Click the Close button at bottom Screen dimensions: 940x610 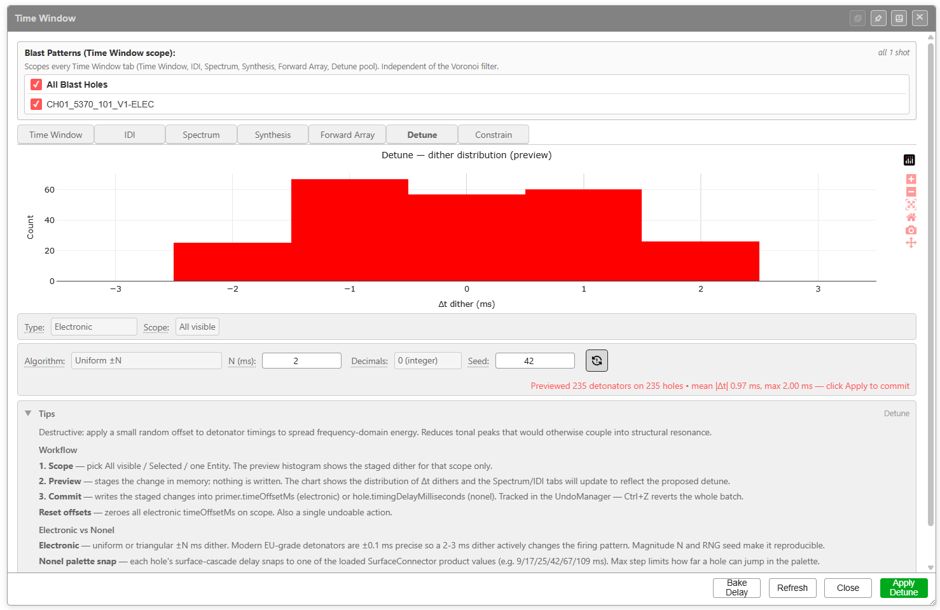pos(848,588)
